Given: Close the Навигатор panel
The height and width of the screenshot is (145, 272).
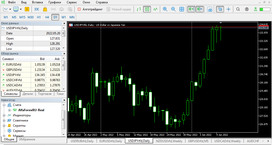Looking at the screenshot, I should click(x=64, y=100).
